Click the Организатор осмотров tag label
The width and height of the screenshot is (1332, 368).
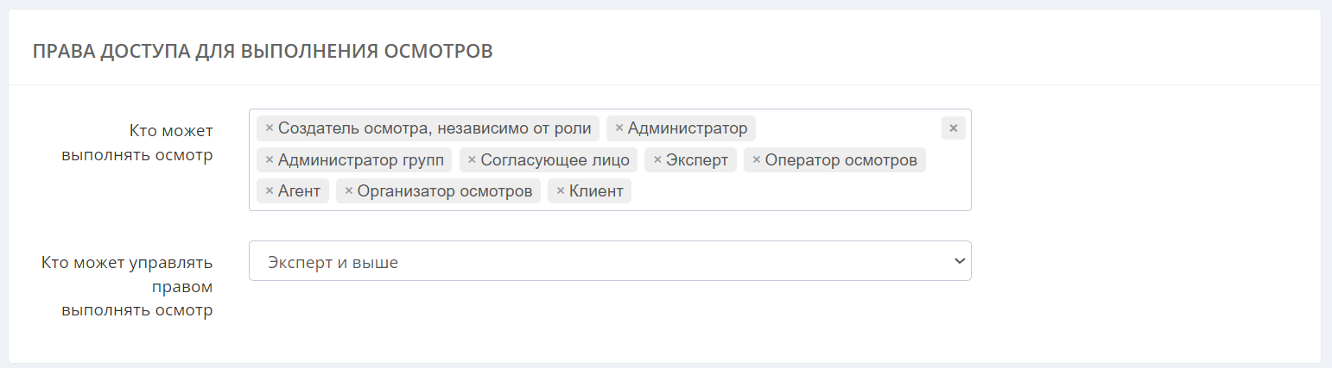point(445,190)
